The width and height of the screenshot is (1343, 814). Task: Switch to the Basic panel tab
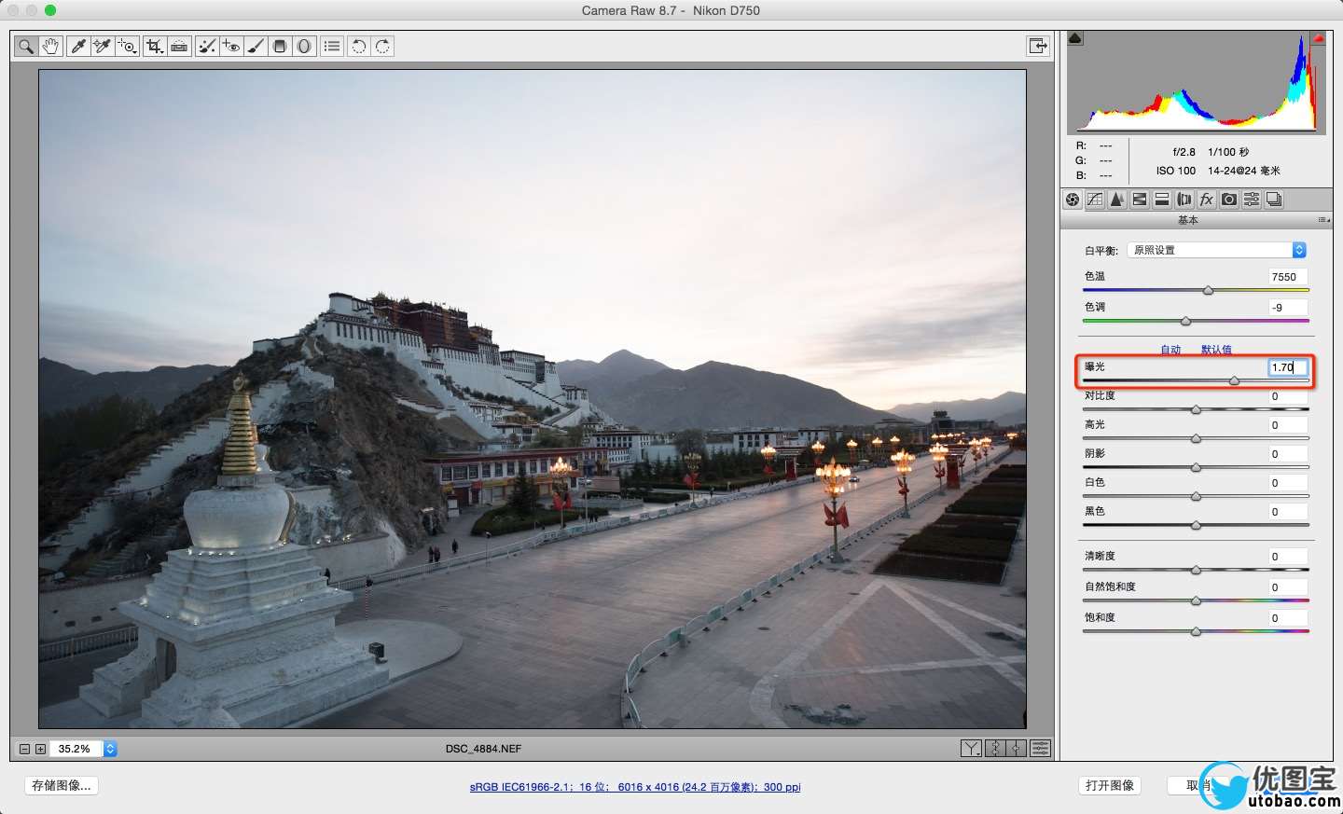point(1073,199)
